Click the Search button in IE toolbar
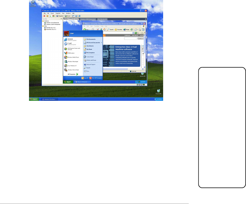Screen dimensions: 246x204 click(x=110, y=30)
